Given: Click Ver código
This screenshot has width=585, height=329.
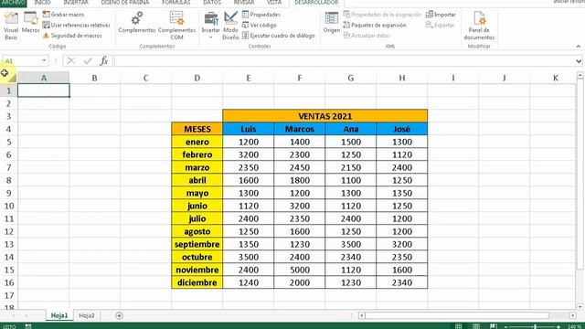Looking at the screenshot, I should point(260,25).
